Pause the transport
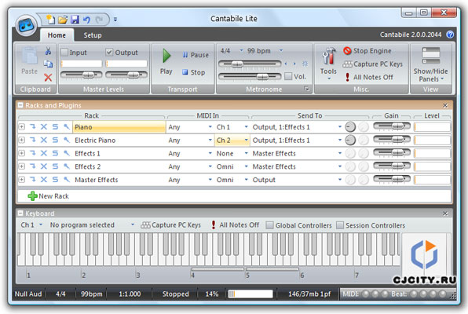Viewport: 468px width, 314px height. pos(196,55)
